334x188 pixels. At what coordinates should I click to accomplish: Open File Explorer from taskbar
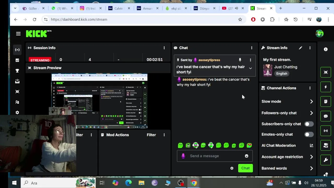[141, 183]
